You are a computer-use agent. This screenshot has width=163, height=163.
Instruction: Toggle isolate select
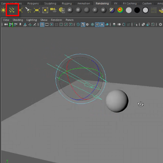(136, 25)
